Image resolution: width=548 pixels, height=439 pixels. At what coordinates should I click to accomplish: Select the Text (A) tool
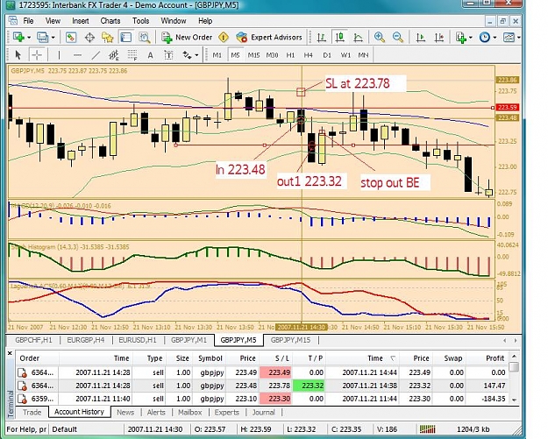pos(150,55)
